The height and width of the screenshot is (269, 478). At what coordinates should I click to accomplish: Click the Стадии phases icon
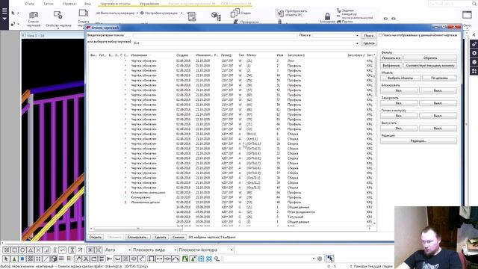point(235,13)
